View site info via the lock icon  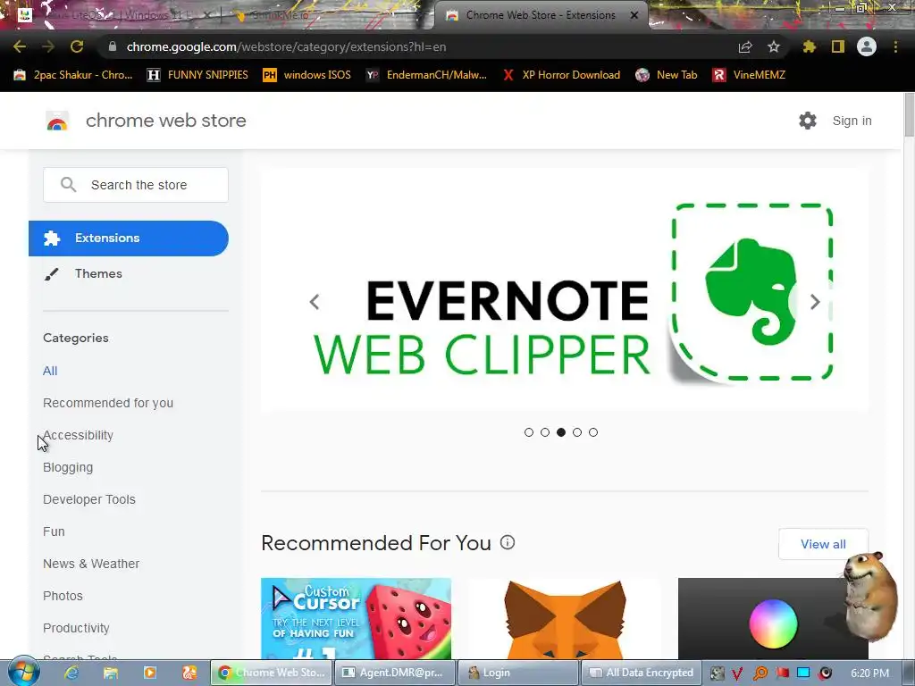point(113,46)
